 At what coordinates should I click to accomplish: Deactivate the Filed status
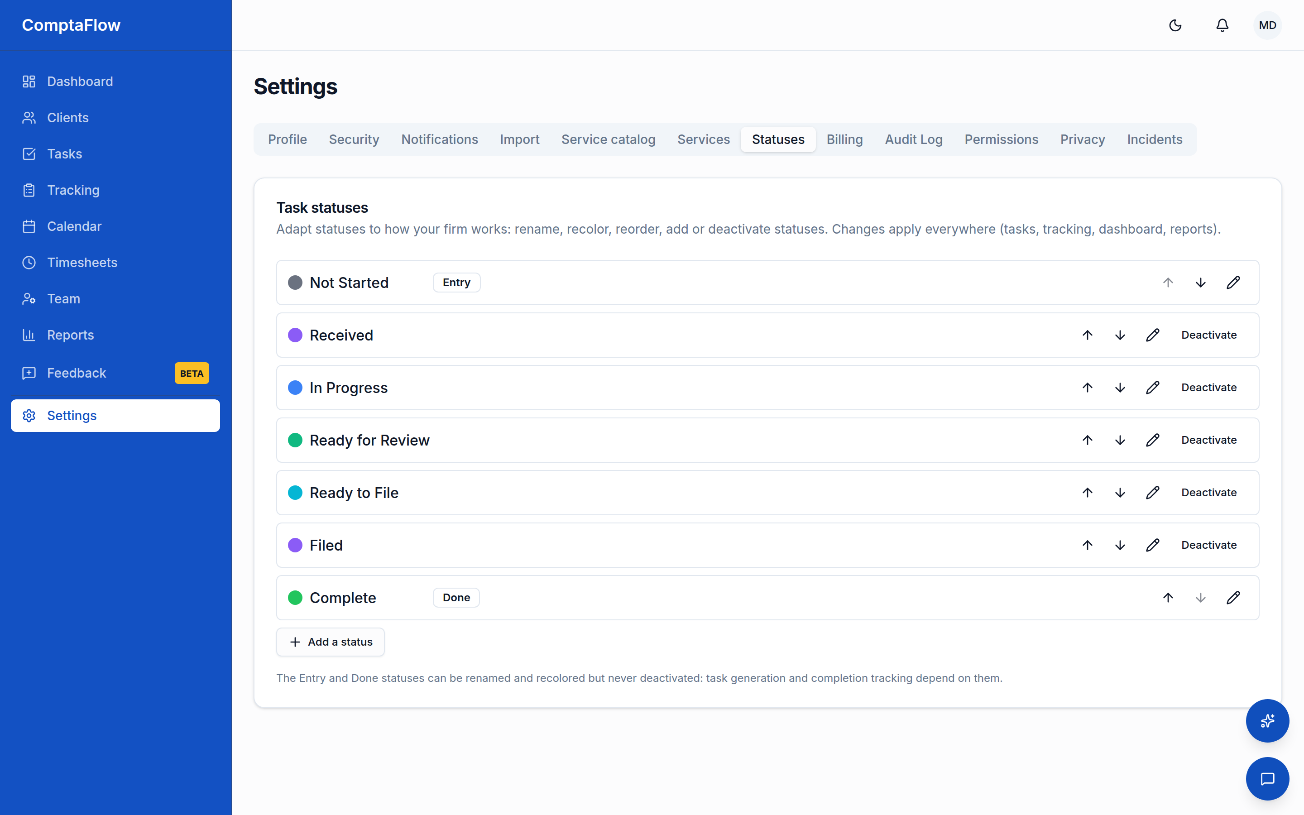(x=1208, y=545)
